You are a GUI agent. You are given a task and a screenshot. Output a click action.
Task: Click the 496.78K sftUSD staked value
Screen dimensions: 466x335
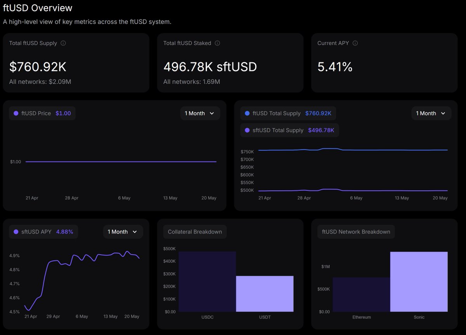pyautogui.click(x=210, y=67)
